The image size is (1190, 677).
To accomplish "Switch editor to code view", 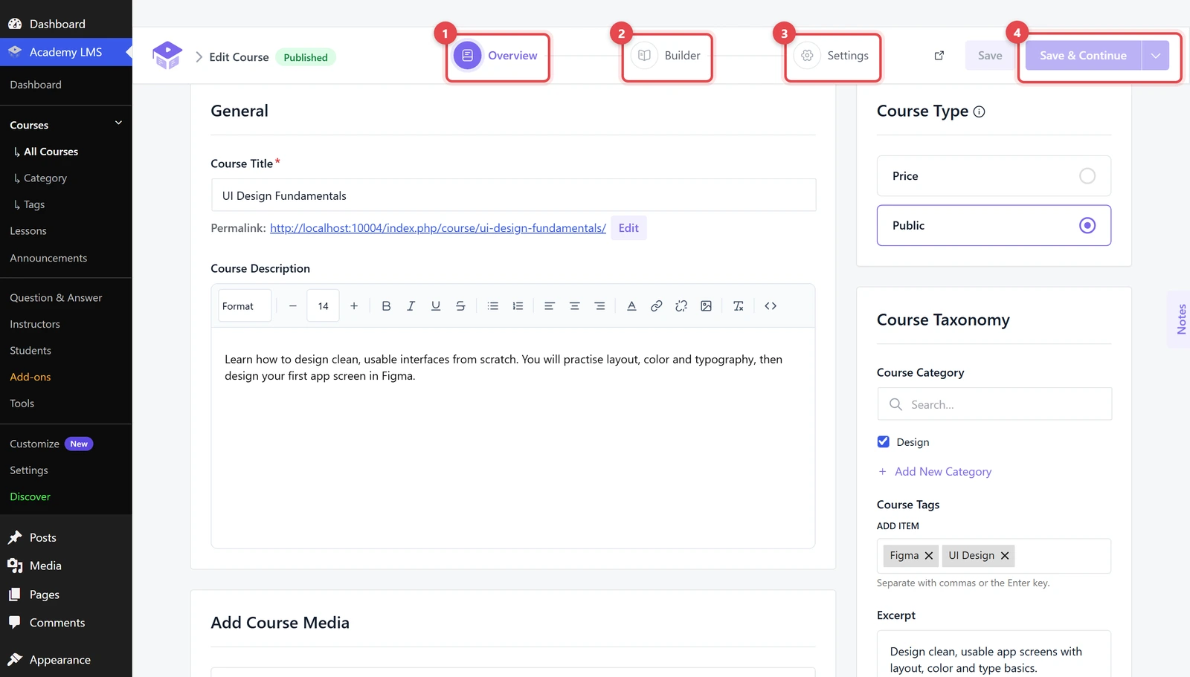I will pos(771,306).
